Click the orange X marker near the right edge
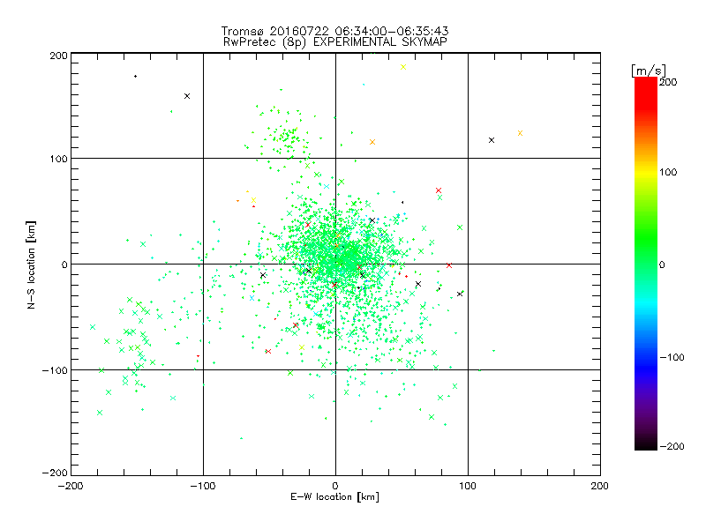 520,133
